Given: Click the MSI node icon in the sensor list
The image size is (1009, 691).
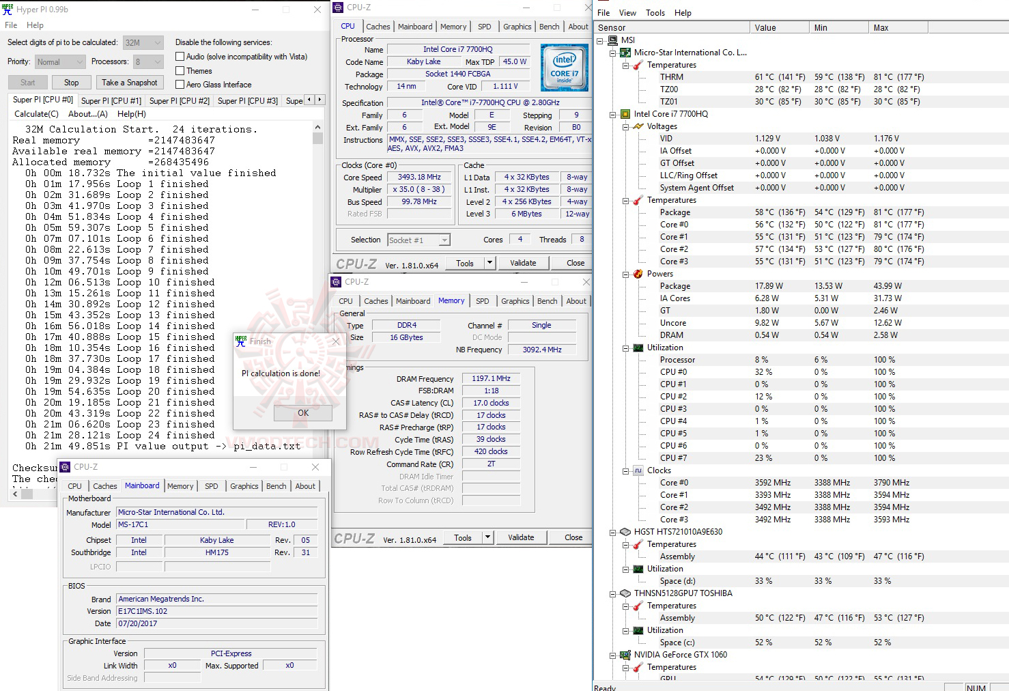Looking at the screenshot, I should tap(613, 40).
